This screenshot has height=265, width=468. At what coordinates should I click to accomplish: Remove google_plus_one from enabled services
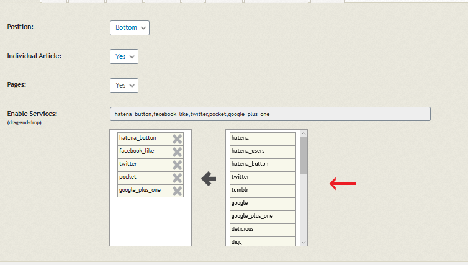(x=177, y=191)
